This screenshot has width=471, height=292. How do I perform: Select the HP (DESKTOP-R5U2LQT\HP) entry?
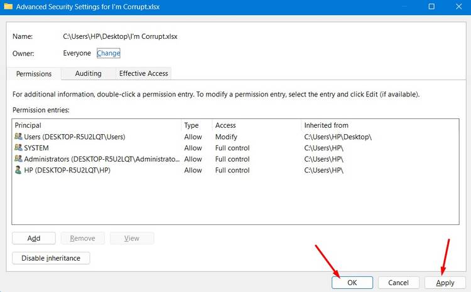pos(235,170)
